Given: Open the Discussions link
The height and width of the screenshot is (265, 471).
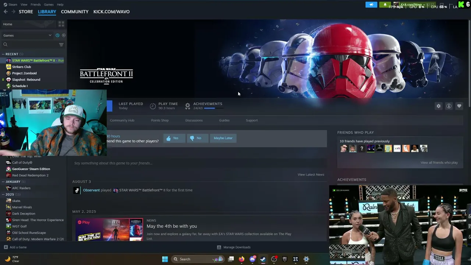Looking at the screenshot, I should point(194,120).
